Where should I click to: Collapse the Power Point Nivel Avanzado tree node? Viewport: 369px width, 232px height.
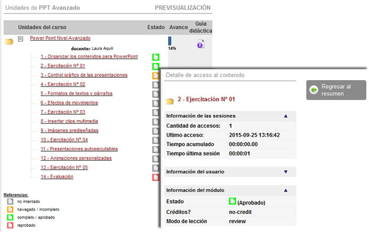[21, 39]
